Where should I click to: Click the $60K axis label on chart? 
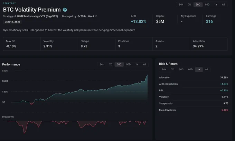(x=5, y=81)
